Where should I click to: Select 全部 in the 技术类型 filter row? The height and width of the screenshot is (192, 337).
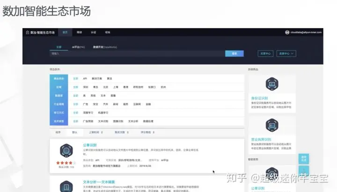pyautogui.click(x=75, y=121)
